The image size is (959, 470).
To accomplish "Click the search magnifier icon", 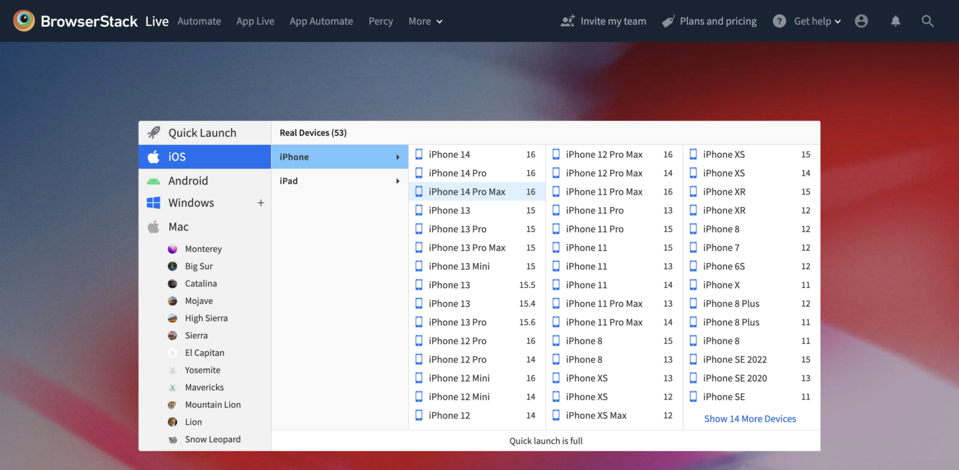I will pos(928,21).
